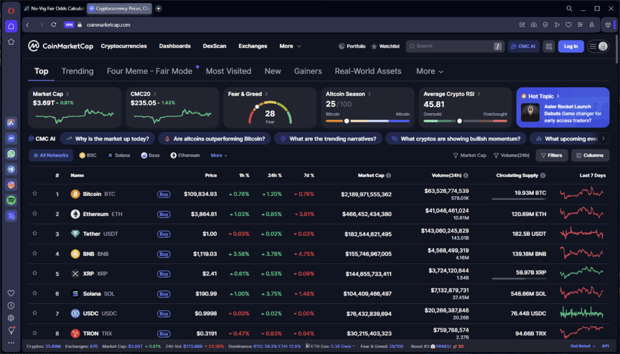Screen dimensions: 620x354
Task: Open the Columns selector
Action: [x=590, y=156]
